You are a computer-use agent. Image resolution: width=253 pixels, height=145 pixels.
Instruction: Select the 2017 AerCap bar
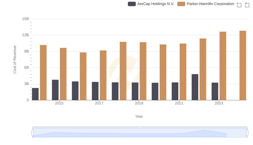tap(95, 91)
